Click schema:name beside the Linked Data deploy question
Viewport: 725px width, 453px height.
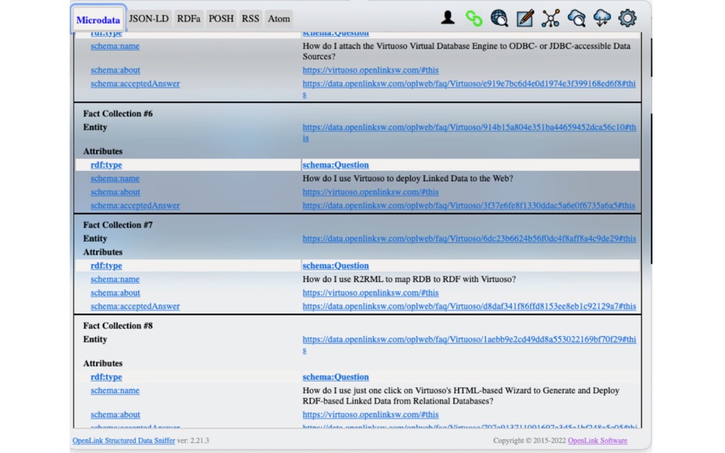tap(115, 178)
